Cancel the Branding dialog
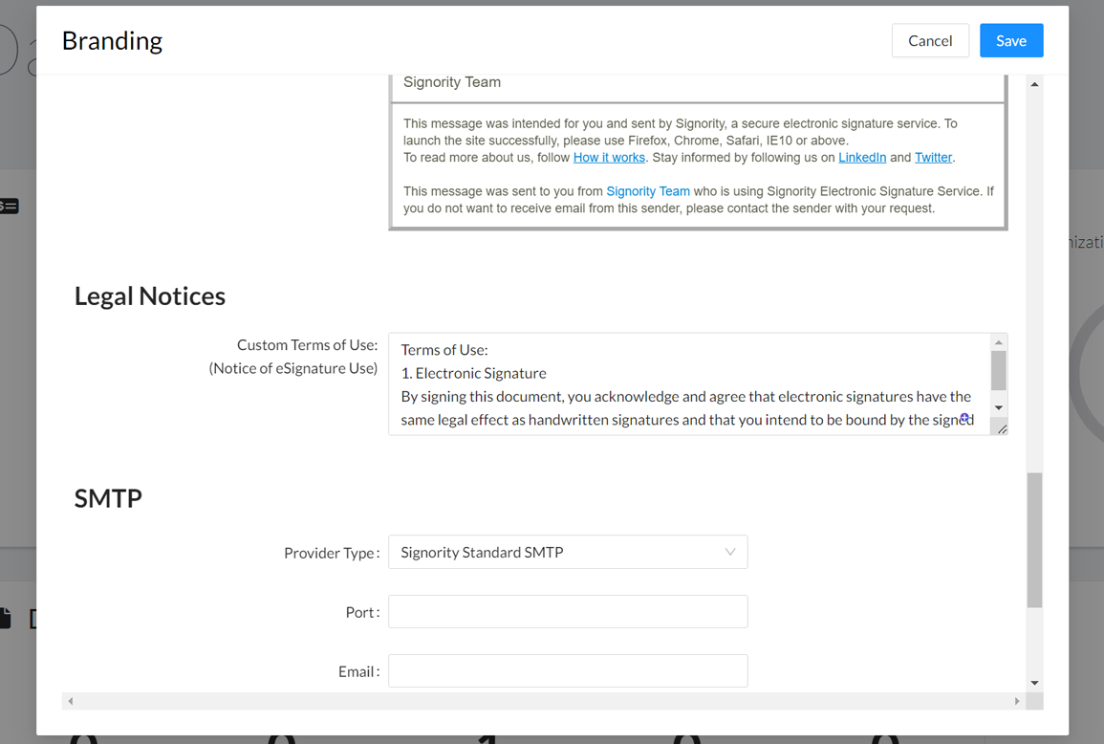The height and width of the screenshot is (744, 1104). tap(930, 40)
